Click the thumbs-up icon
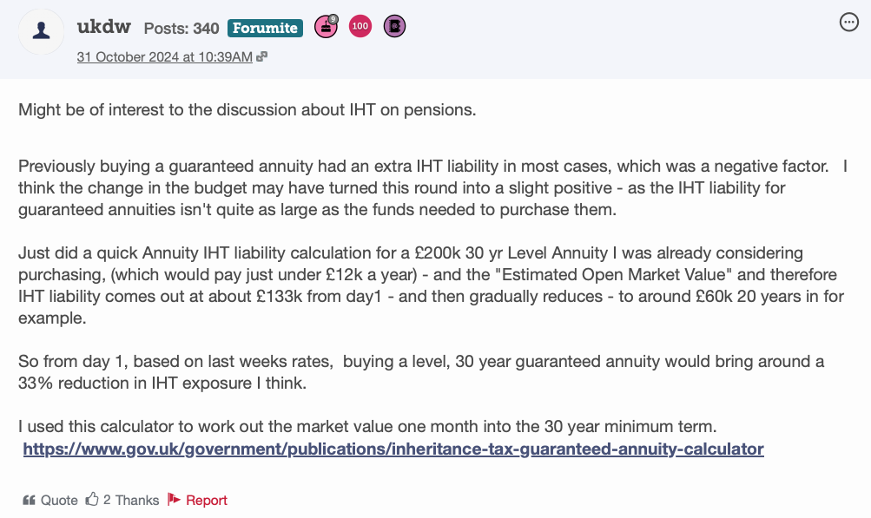The height and width of the screenshot is (518, 871). click(x=92, y=500)
